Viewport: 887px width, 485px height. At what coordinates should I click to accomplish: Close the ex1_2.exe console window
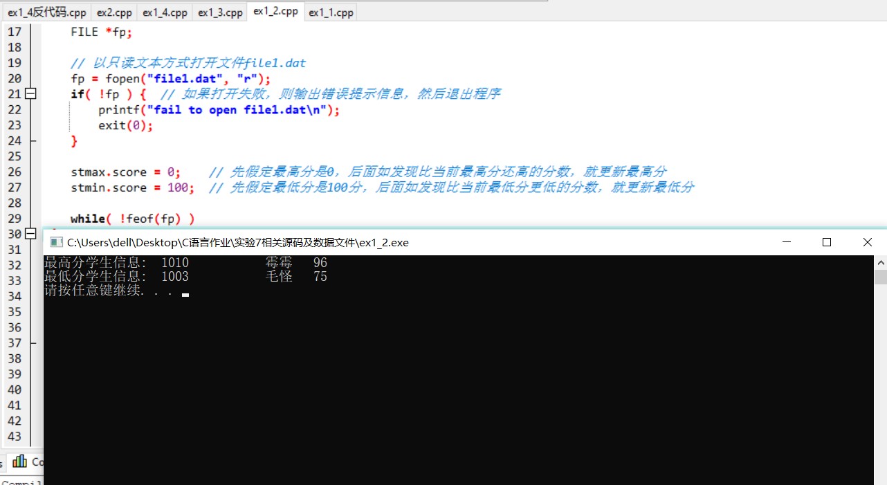[867, 242]
